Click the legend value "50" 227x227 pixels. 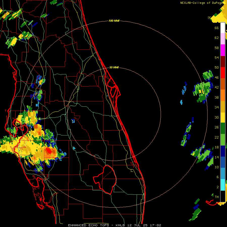tap(217, 68)
